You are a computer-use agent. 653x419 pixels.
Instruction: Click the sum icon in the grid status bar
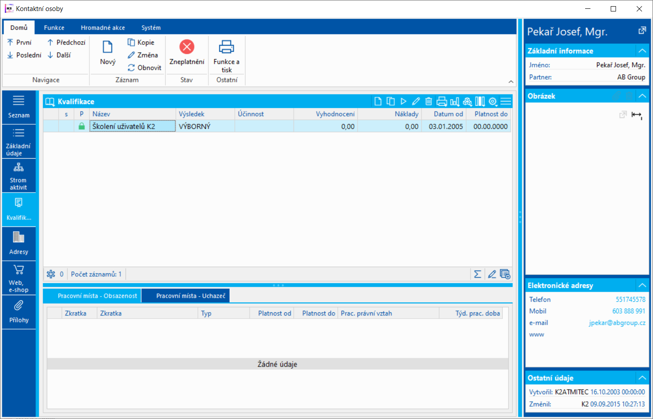(477, 274)
